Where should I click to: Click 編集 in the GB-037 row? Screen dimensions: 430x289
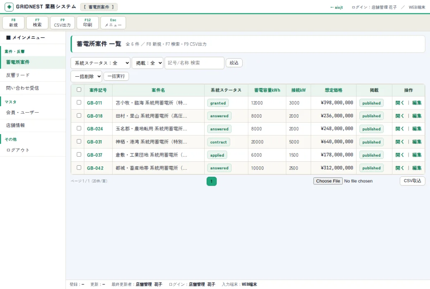(417, 155)
